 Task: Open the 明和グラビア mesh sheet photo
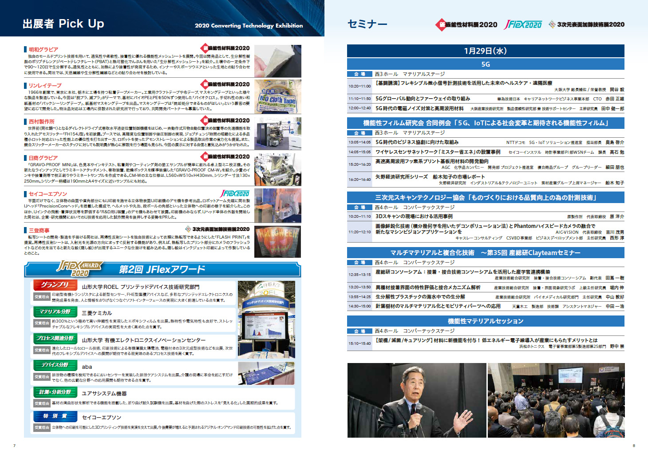tap(278, 61)
